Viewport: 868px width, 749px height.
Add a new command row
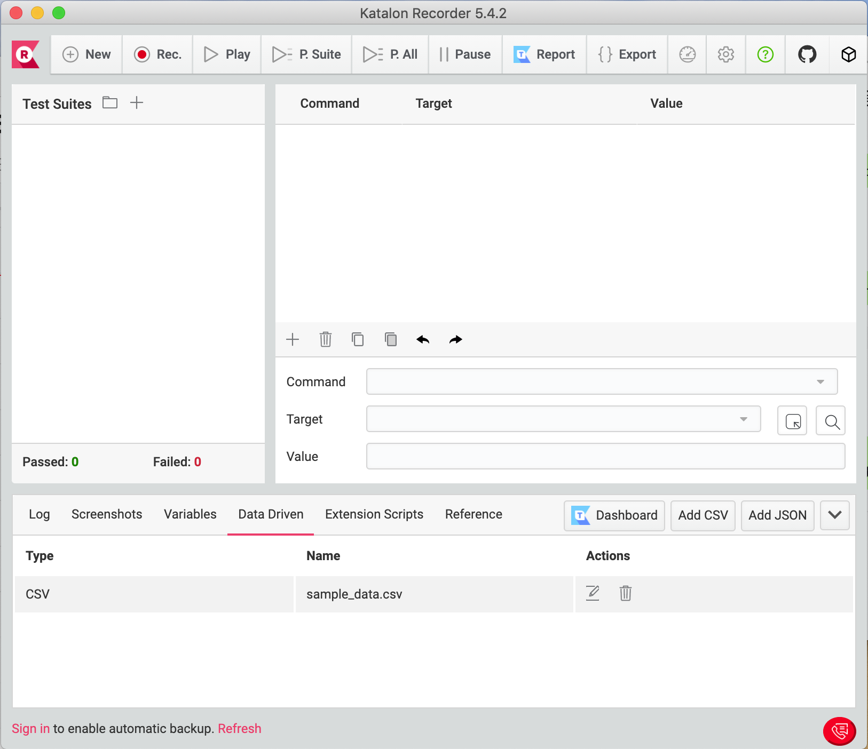(x=293, y=339)
